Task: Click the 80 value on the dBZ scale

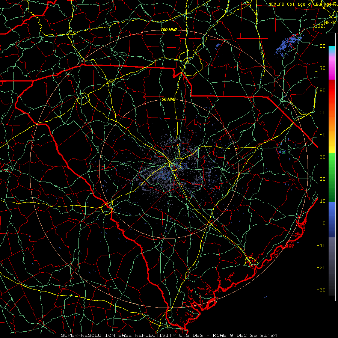Action: click(x=323, y=46)
